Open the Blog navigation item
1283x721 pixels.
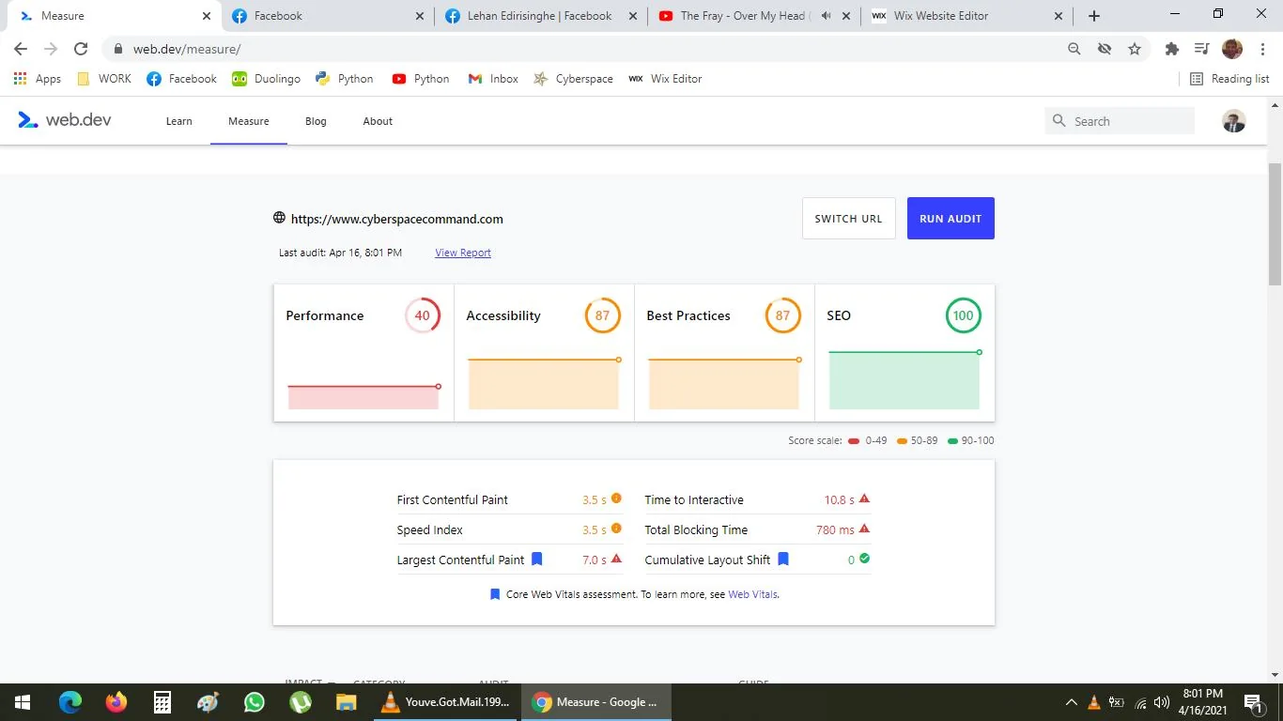click(x=316, y=121)
